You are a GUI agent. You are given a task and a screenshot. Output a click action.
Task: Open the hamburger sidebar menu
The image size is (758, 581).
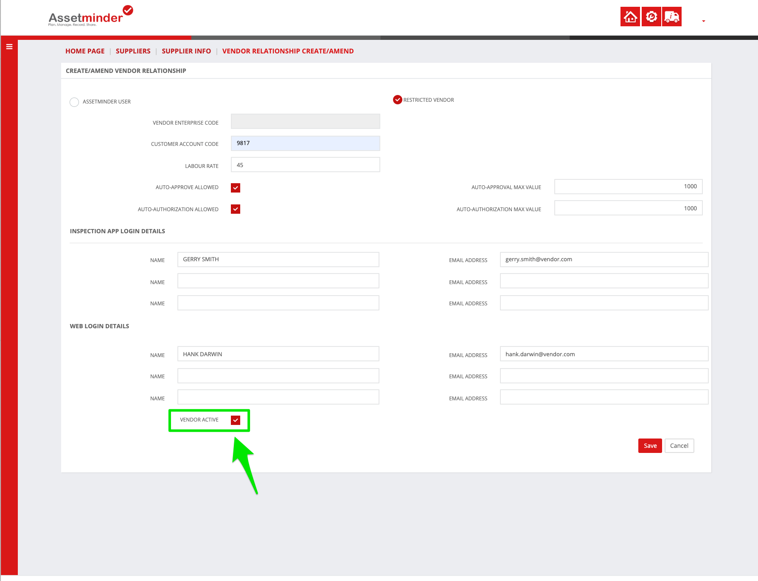[x=9, y=47]
